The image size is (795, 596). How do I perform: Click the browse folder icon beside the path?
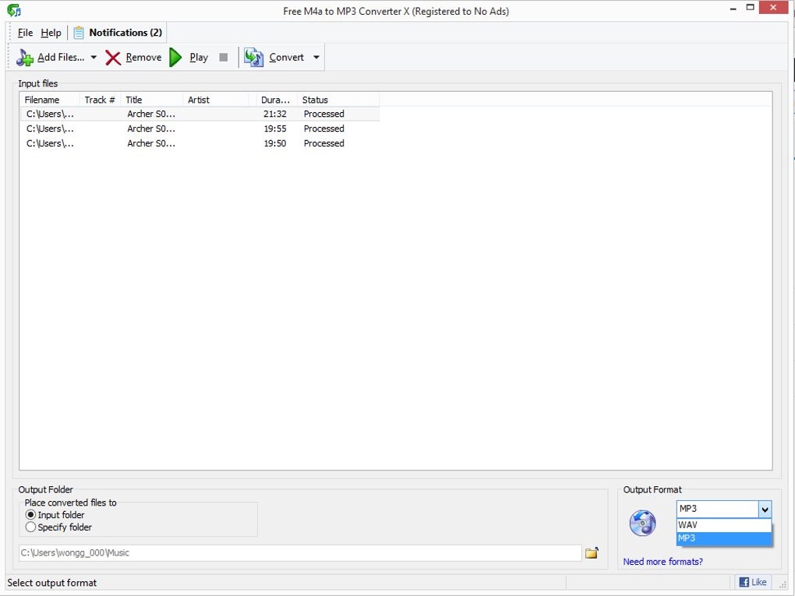coord(592,553)
